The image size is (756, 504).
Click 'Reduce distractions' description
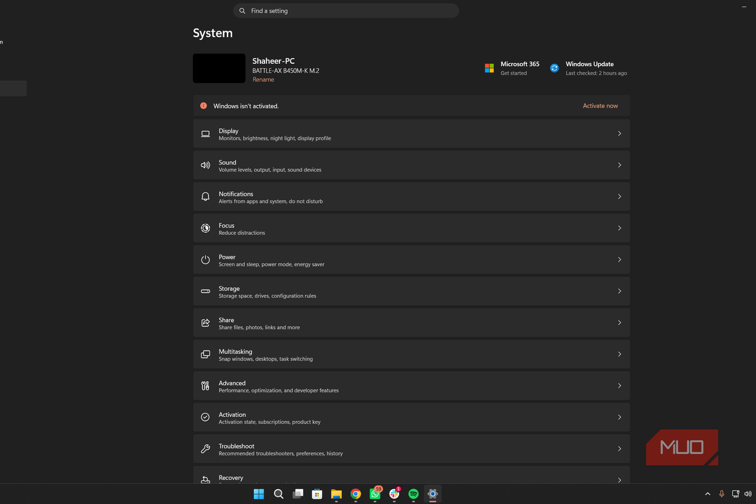point(242,233)
